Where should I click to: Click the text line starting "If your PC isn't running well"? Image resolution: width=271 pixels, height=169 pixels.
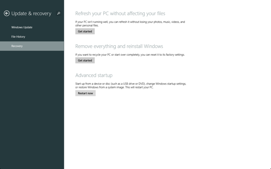[x=130, y=22]
